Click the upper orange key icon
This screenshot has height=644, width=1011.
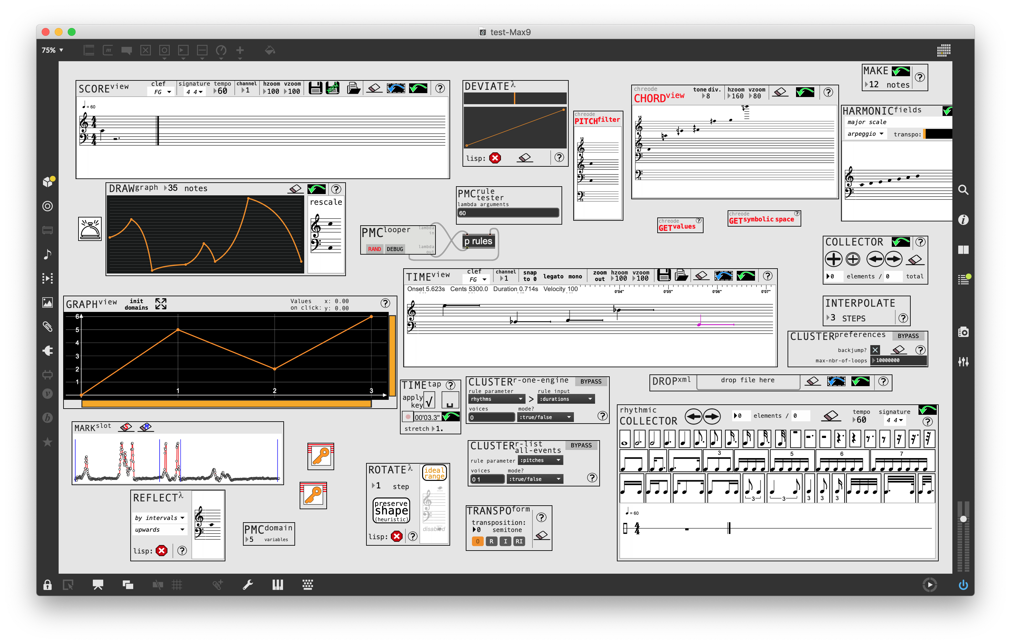320,456
